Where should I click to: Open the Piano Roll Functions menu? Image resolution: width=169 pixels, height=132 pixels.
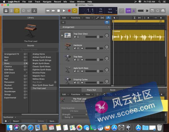(77, 94)
